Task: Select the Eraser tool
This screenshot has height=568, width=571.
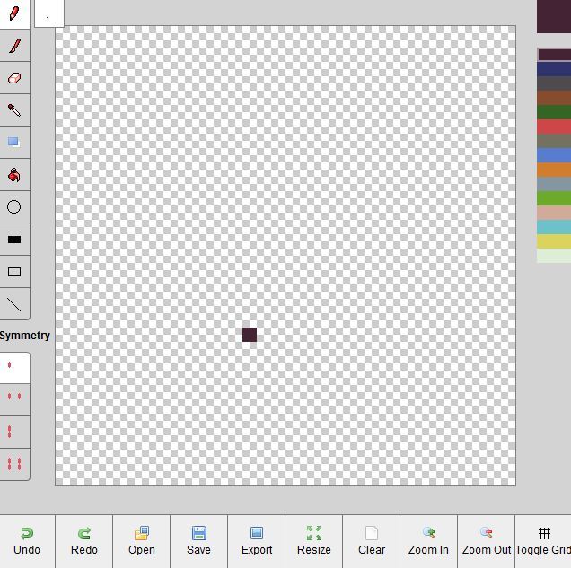Action: point(14,78)
